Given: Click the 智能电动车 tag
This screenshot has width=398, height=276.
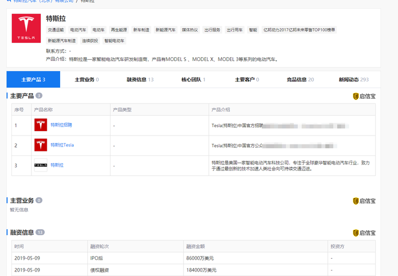Looking at the screenshot, I should [114, 41].
